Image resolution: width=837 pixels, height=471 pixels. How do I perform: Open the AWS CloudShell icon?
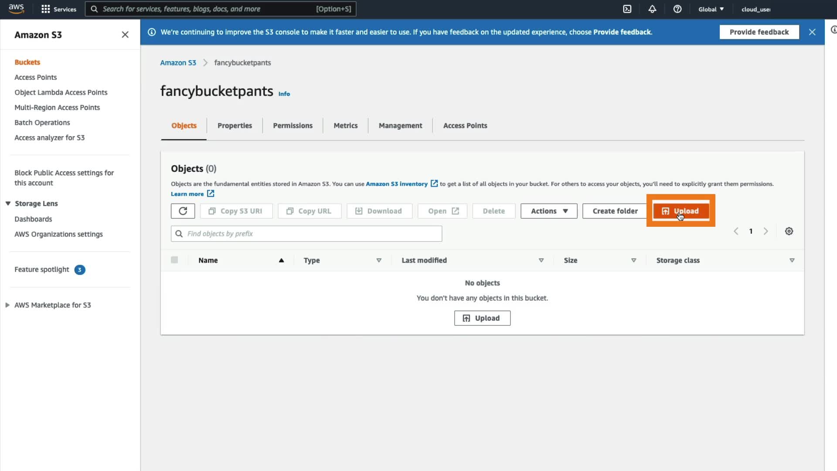pyautogui.click(x=627, y=9)
